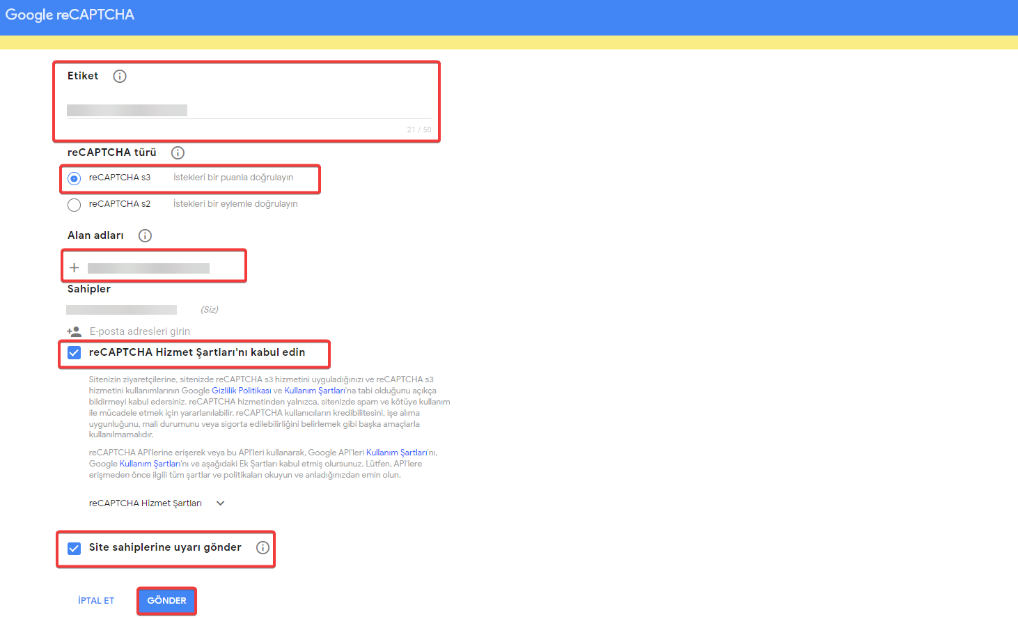Screen dimensions: 1018x619
Task: Click the Google reCAPTCHA logo in the header
Action: (70, 15)
